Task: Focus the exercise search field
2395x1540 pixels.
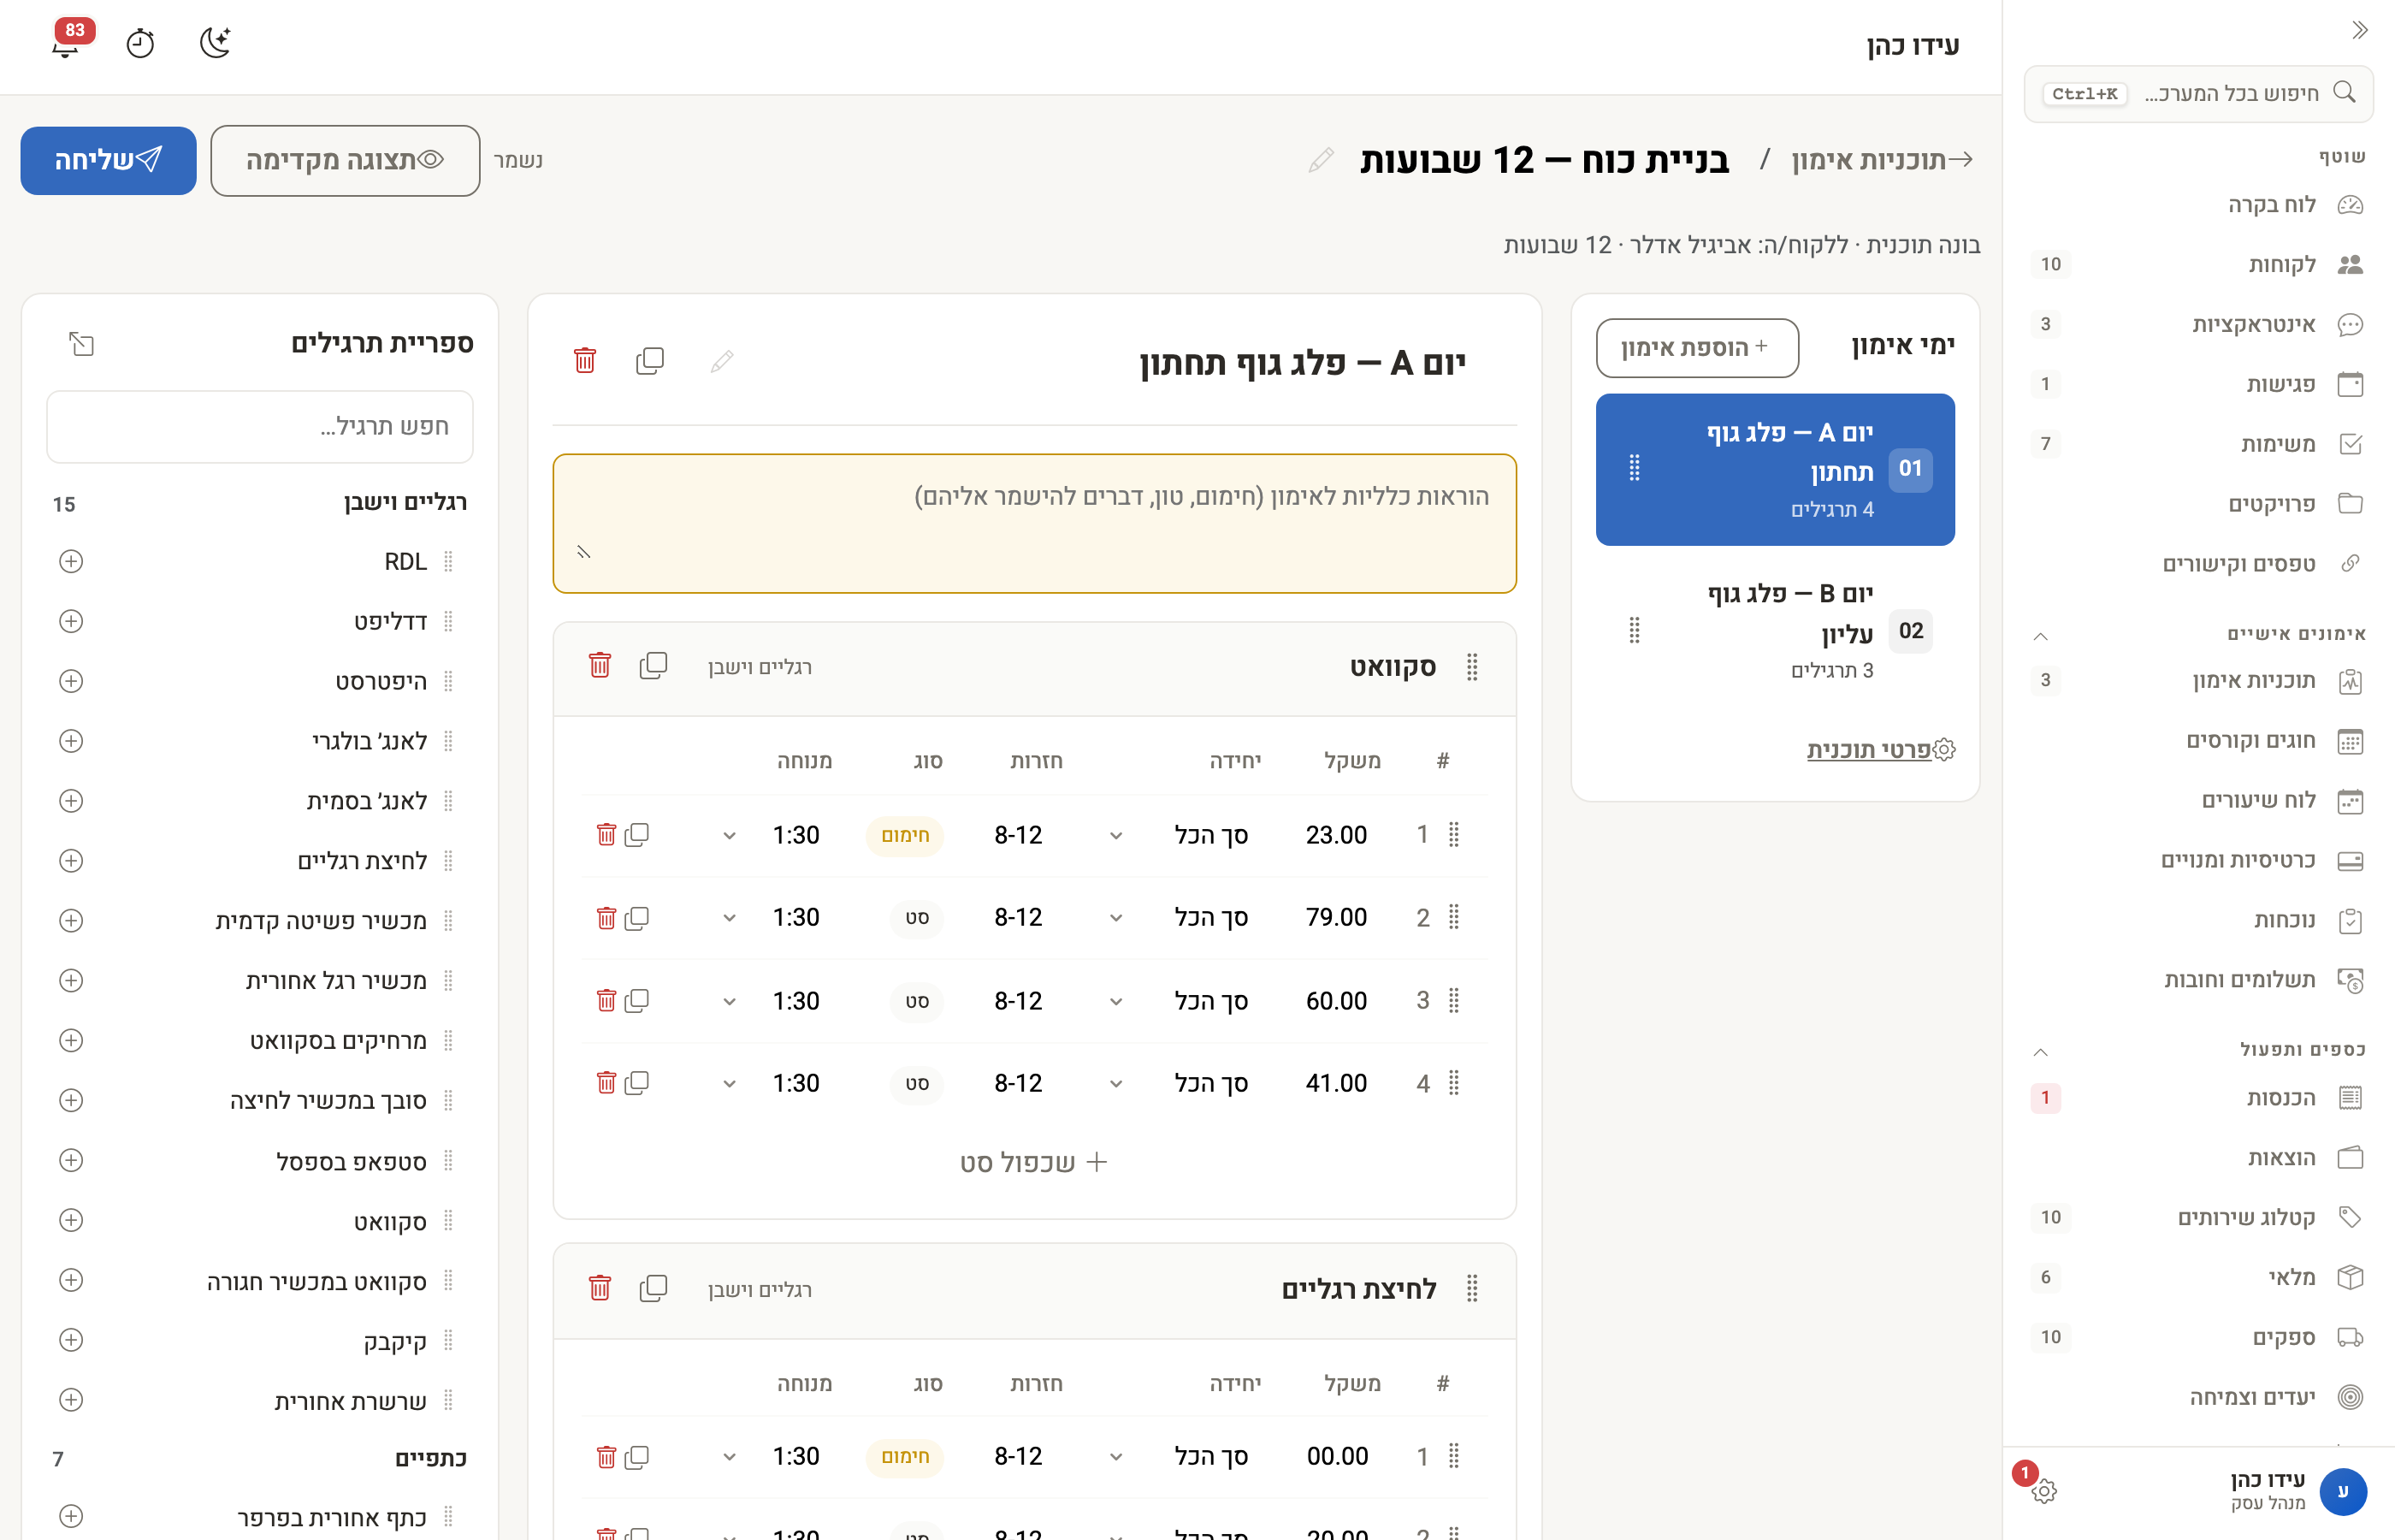Action: coord(260,427)
